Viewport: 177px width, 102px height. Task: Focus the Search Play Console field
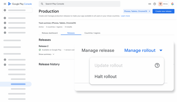pos(80,4)
